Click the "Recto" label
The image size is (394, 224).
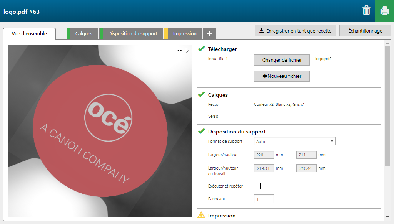click(x=213, y=104)
